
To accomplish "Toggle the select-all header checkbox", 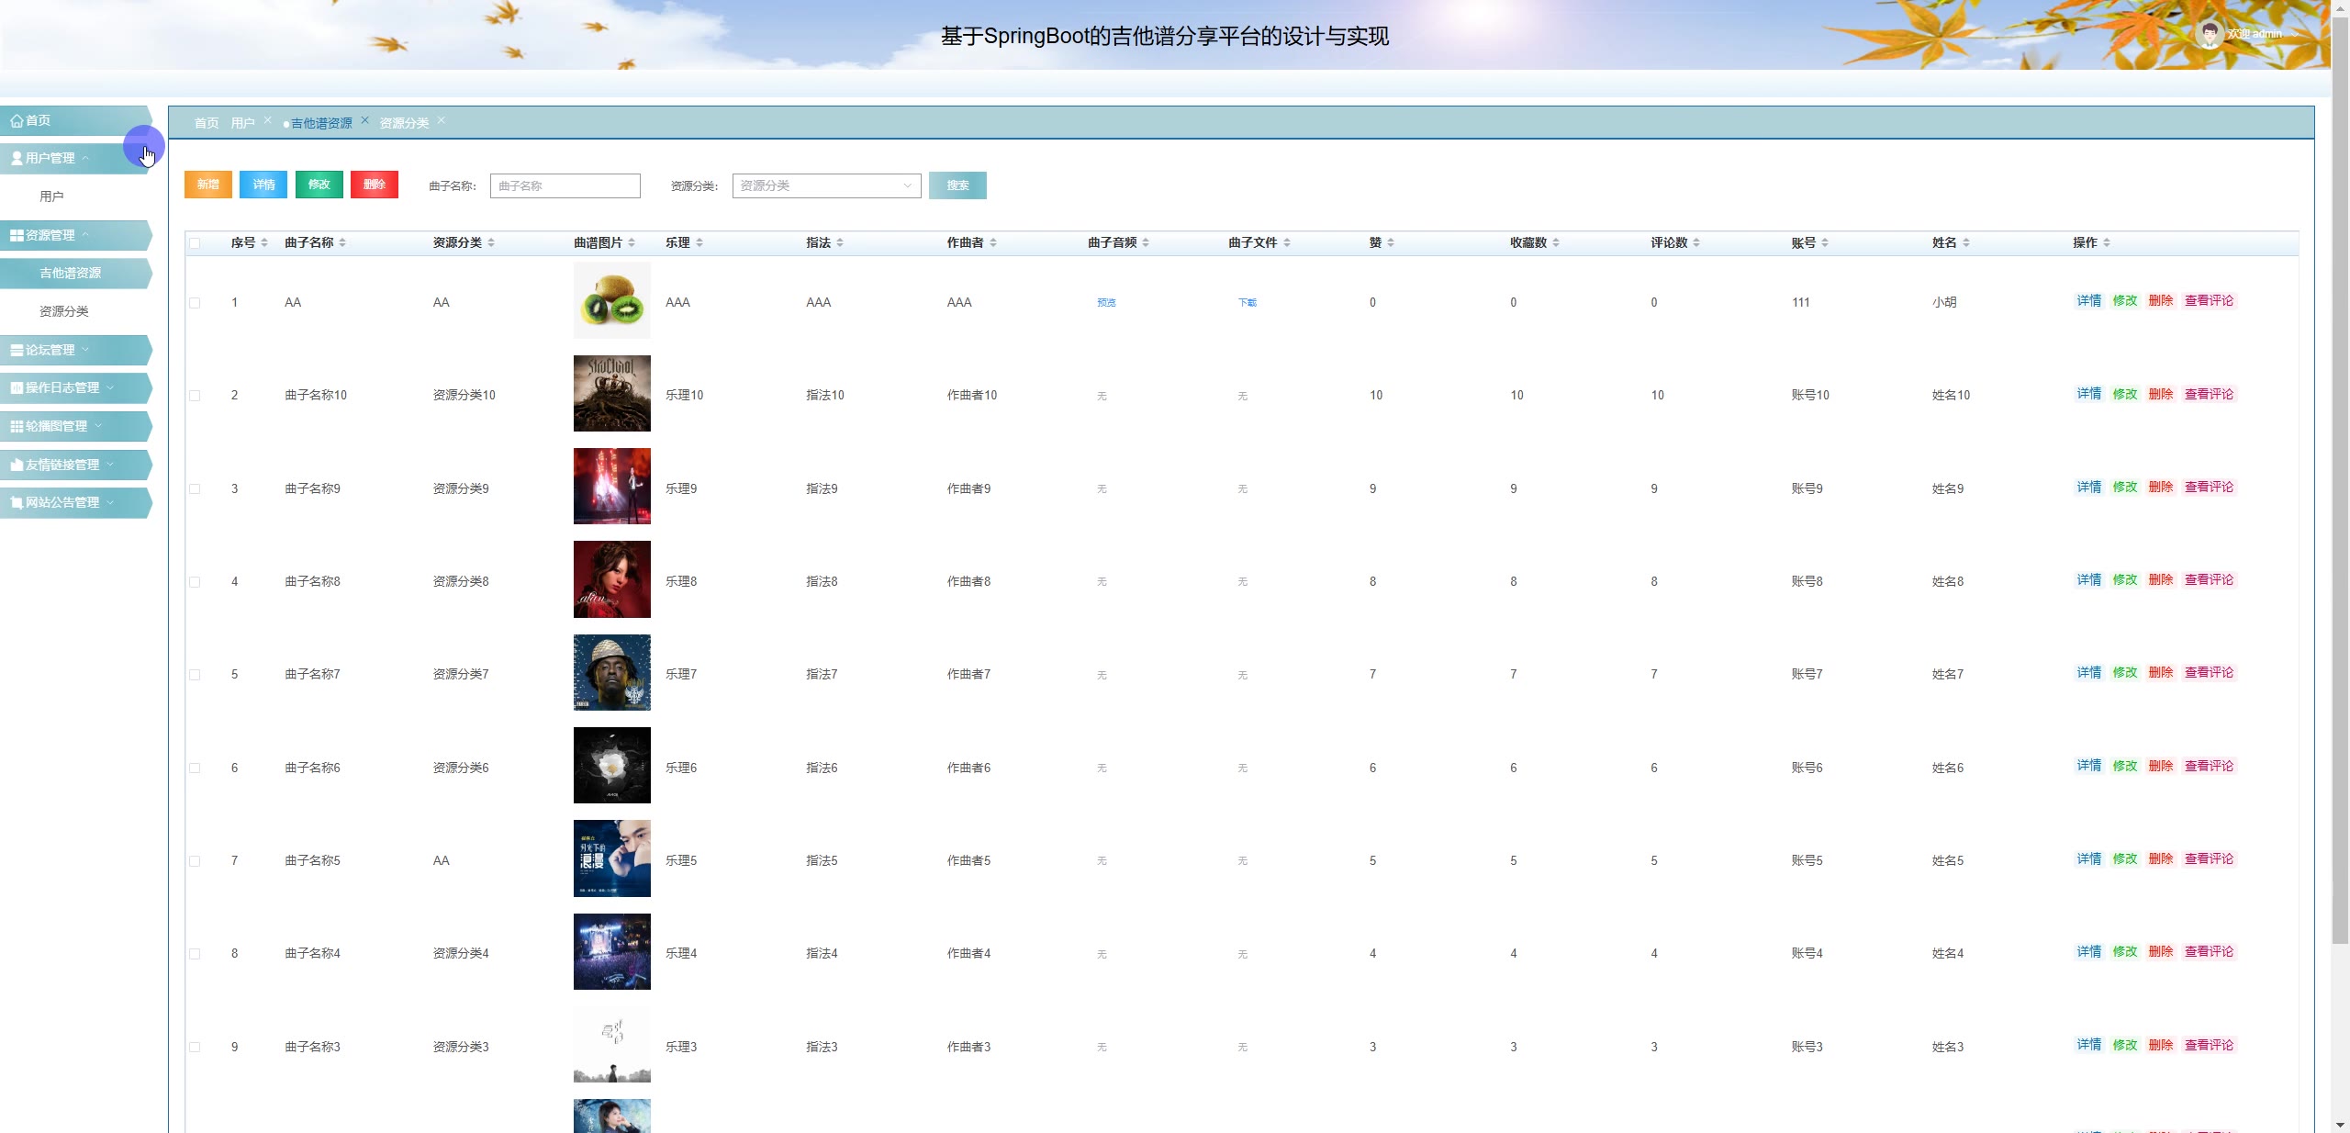I will 195,243.
